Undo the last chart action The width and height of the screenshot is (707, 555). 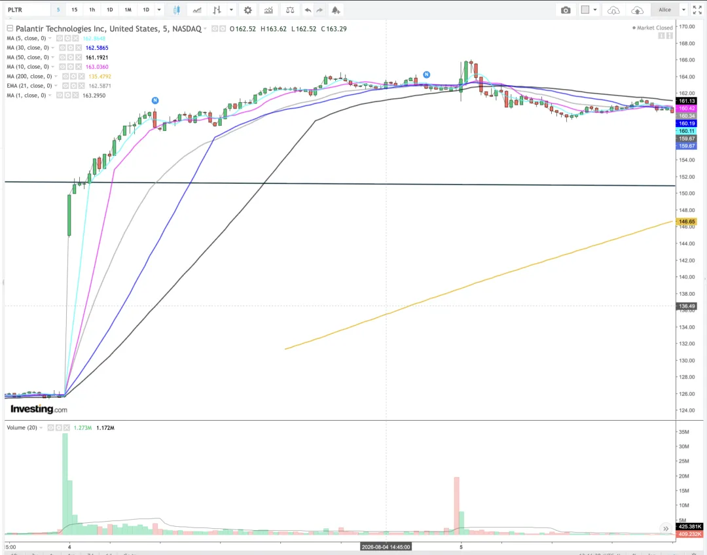click(x=308, y=10)
